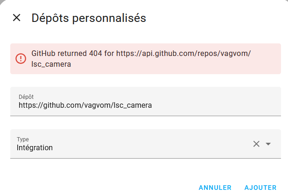Click the red error alert icon
This screenshot has width=288, height=195.
[21, 59]
